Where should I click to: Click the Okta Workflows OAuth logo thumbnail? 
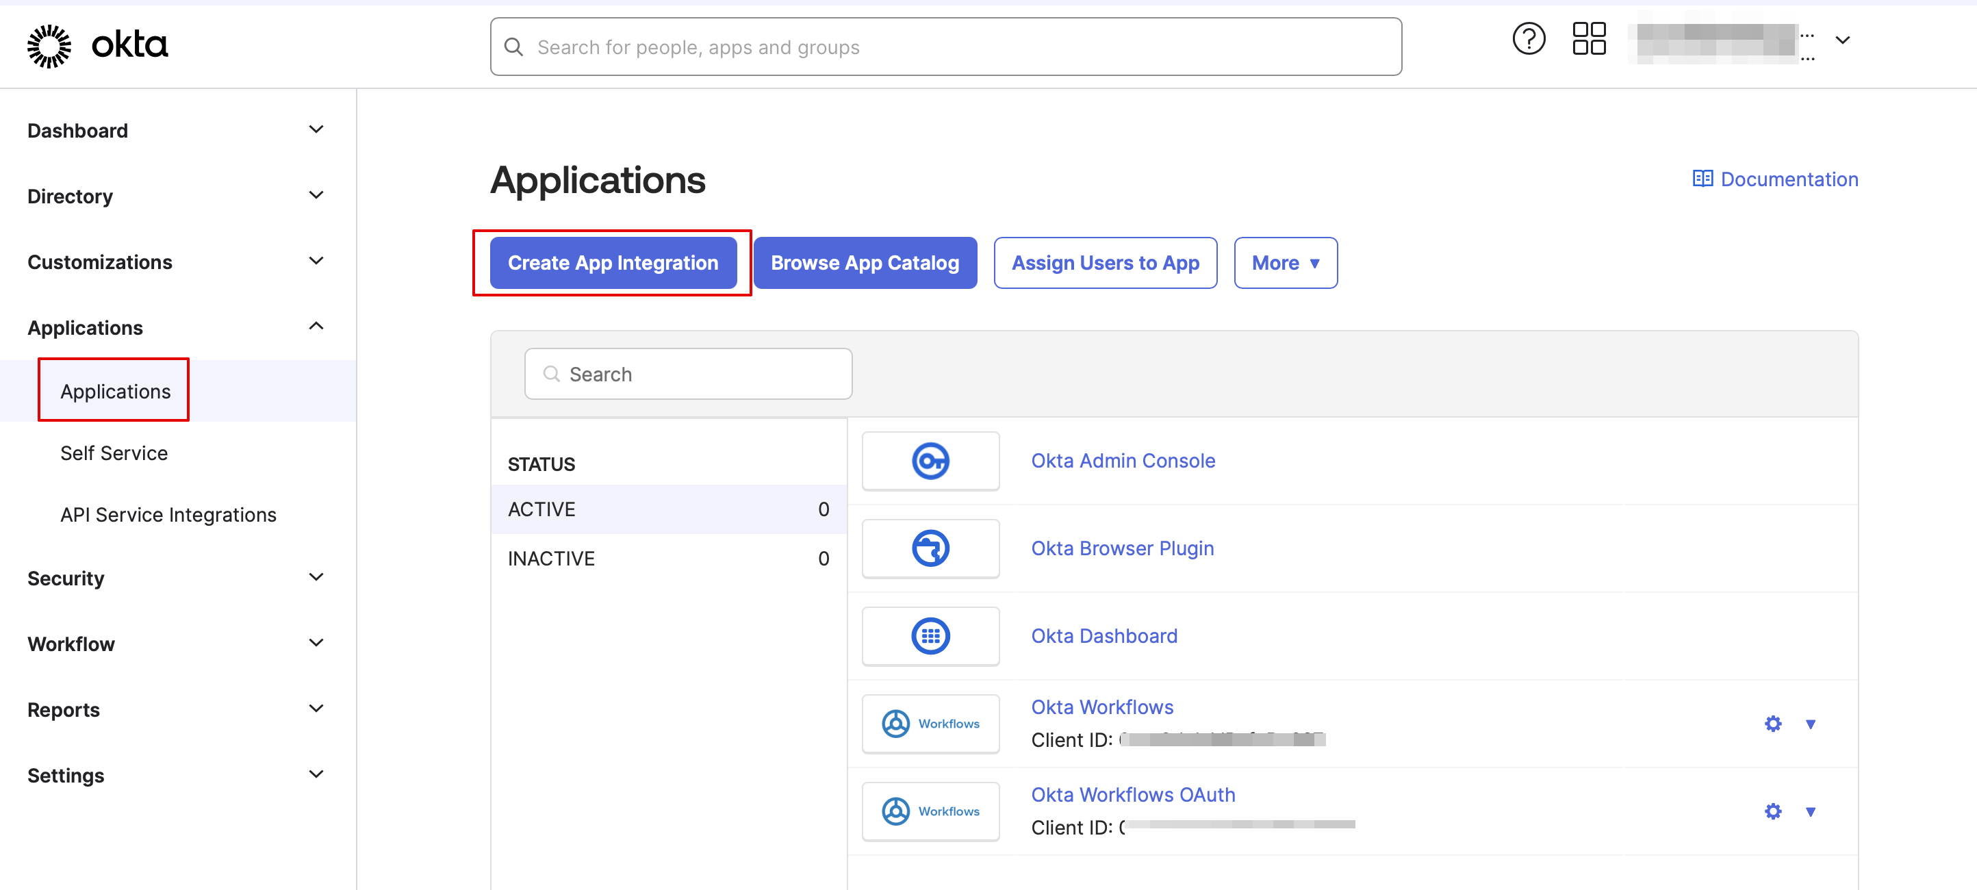(x=930, y=811)
